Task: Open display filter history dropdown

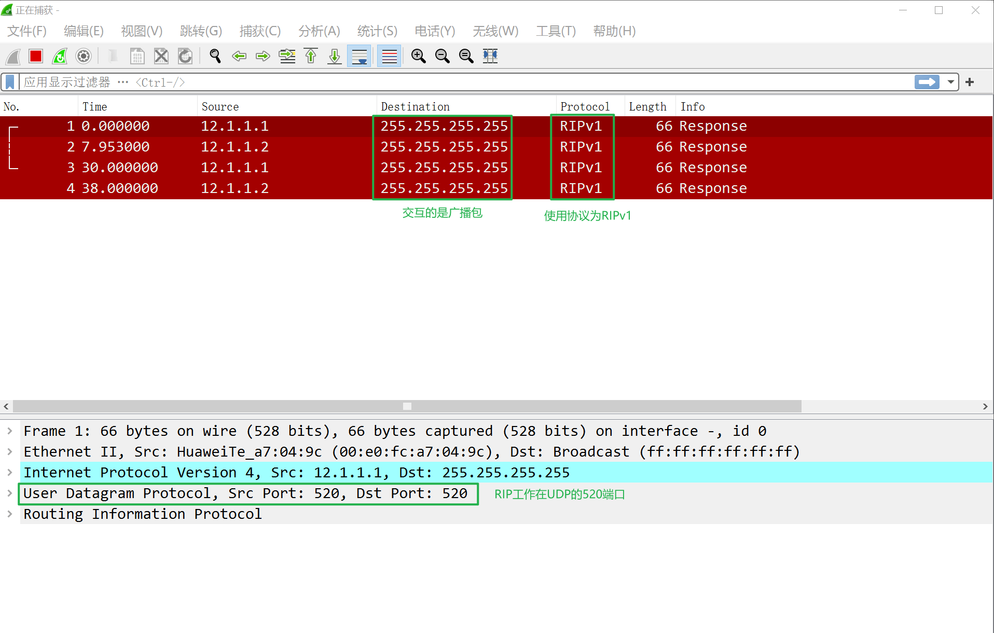Action: point(950,82)
